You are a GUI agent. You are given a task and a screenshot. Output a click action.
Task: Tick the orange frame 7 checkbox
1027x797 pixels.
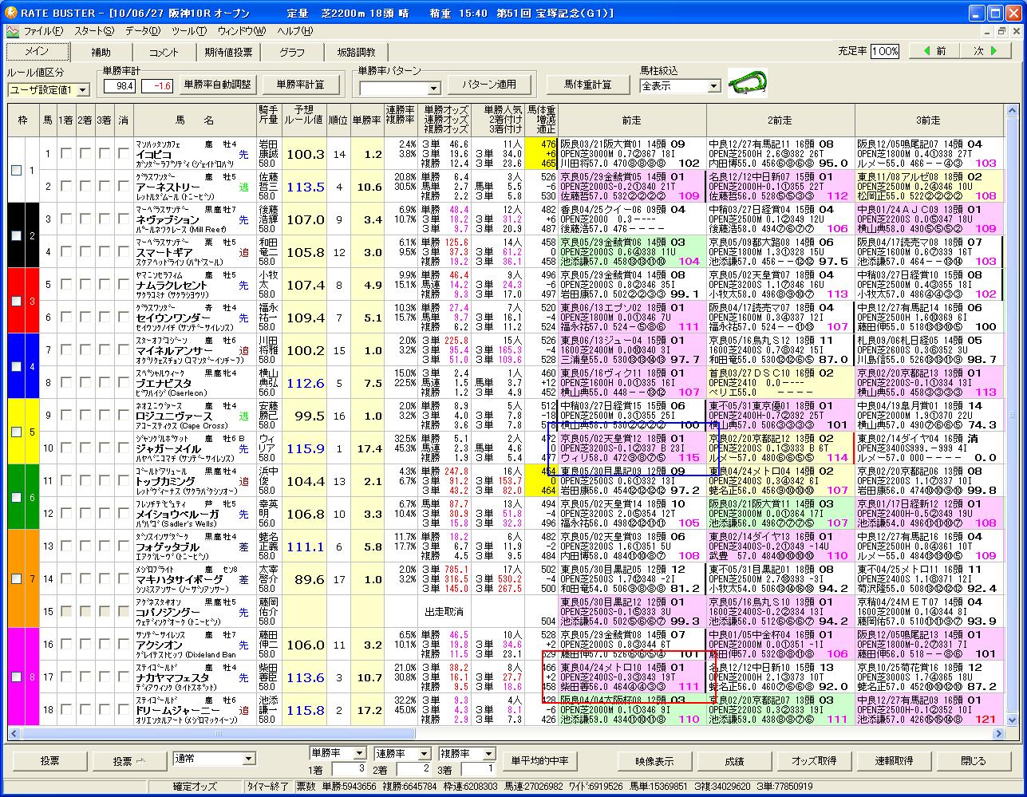tap(17, 578)
